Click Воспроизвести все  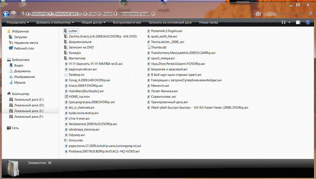coord(127,23)
